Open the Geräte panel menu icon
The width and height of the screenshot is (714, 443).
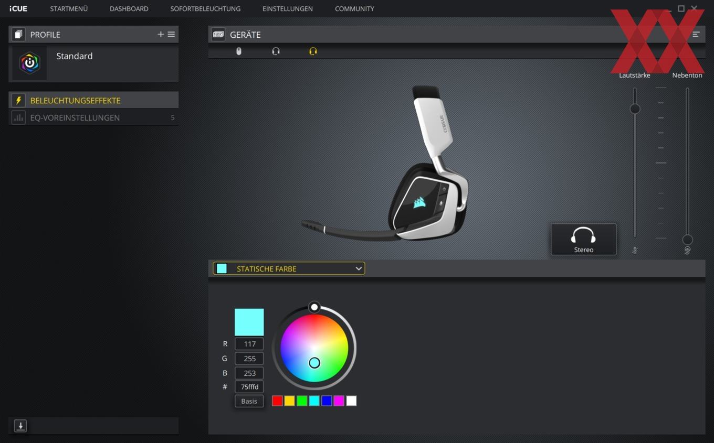pos(696,35)
